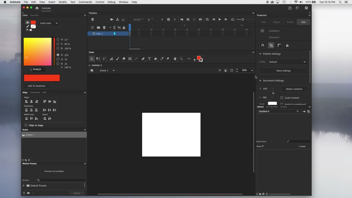The width and height of the screenshot is (352, 198).
Task: Hide all layers with eye icon
Action: tap(119, 28)
